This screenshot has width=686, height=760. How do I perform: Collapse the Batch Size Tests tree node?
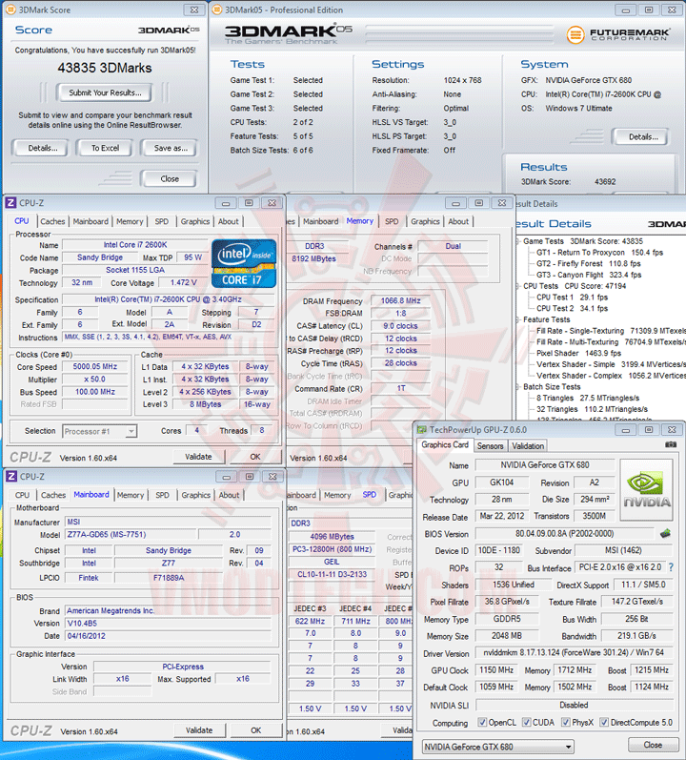(517, 387)
